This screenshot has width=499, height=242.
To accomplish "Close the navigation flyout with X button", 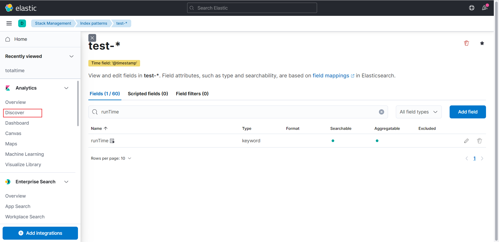I will 92,38.
